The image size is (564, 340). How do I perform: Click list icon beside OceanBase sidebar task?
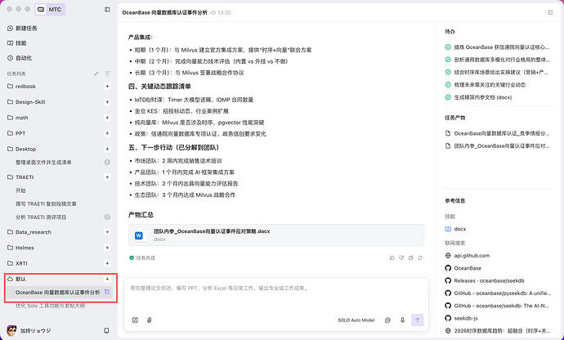click(x=107, y=292)
